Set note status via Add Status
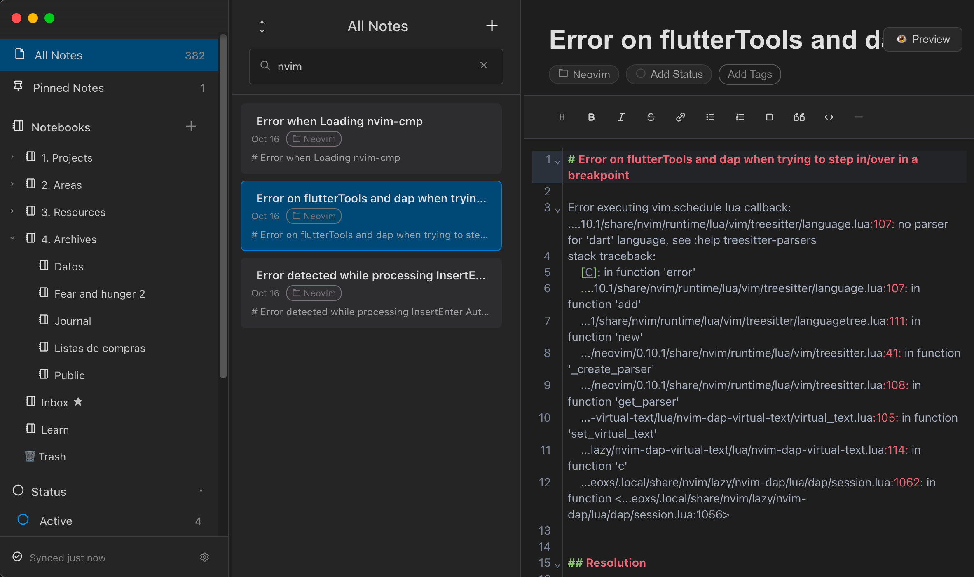This screenshot has height=577, width=974. (669, 74)
